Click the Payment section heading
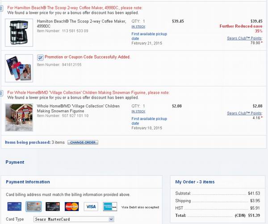 click(x=15, y=162)
